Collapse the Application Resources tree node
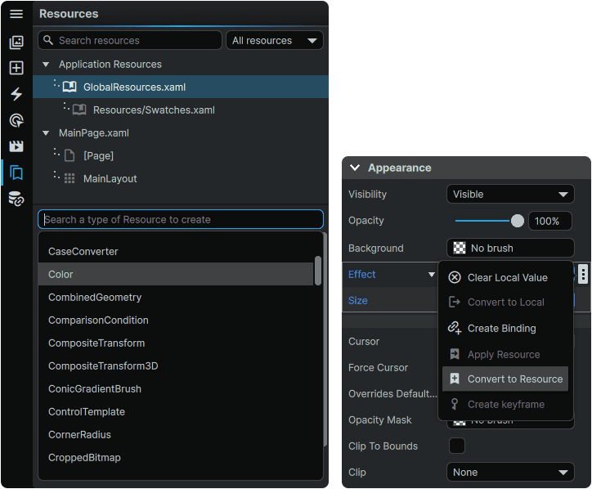Screen dimensions: 592x489 pyautogui.click(x=46, y=65)
